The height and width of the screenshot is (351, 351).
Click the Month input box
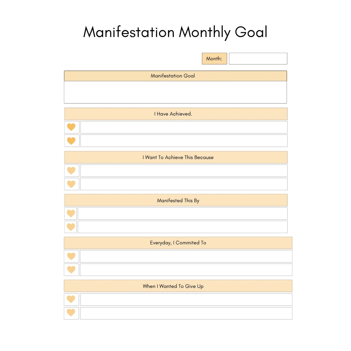click(258, 59)
